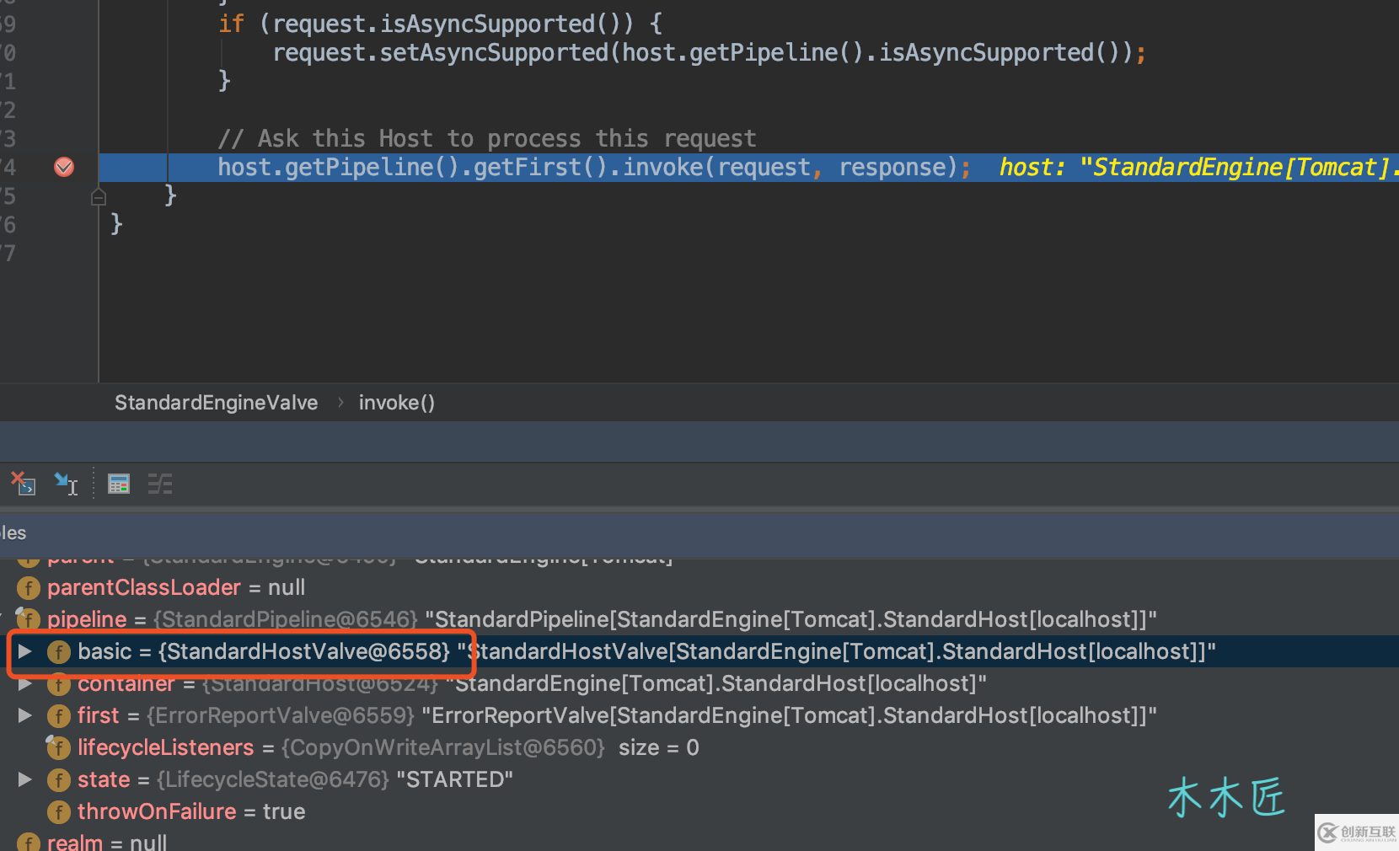The height and width of the screenshot is (851, 1399).
Task: Expand the container StandardHost node
Action: click(x=25, y=683)
